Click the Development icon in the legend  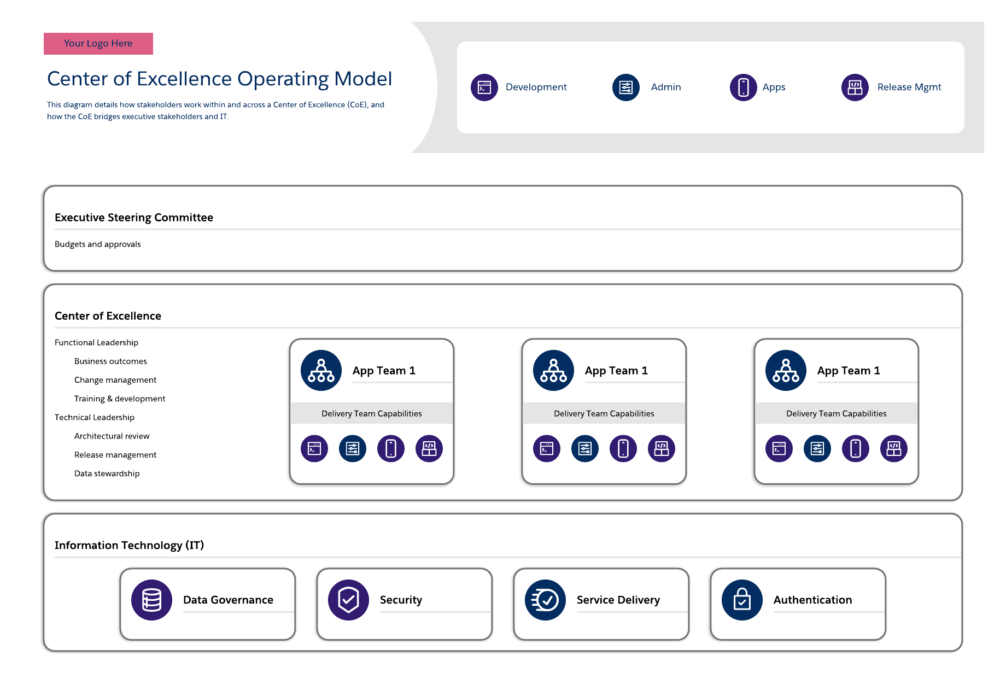[484, 87]
